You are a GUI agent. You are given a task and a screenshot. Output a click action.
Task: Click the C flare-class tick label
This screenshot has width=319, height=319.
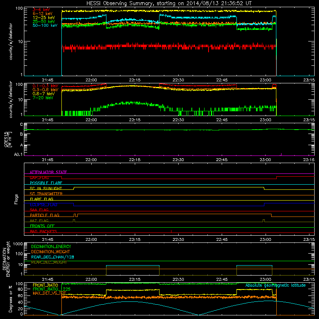click(22, 124)
